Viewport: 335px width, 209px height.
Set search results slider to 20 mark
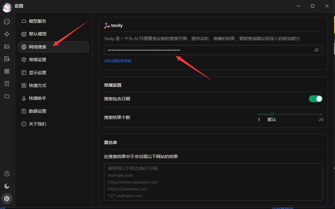coord(321,114)
